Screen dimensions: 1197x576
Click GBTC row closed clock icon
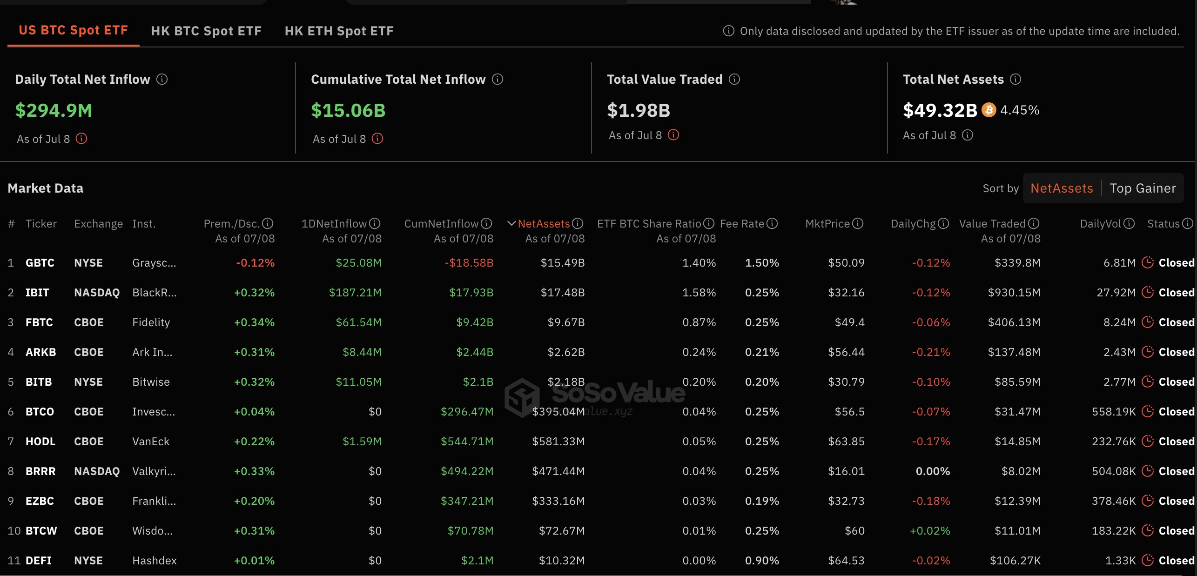(x=1148, y=262)
